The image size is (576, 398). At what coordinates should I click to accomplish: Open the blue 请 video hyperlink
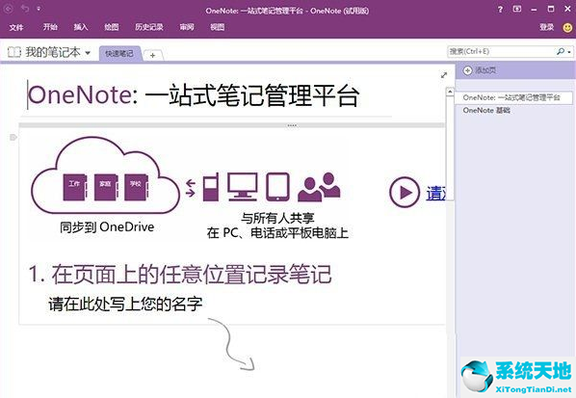pos(436,193)
